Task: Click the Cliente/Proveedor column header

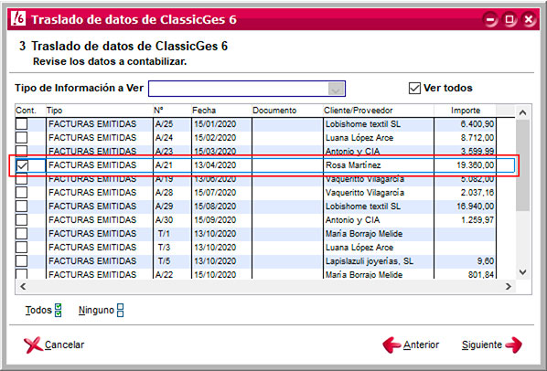Action: [379, 111]
